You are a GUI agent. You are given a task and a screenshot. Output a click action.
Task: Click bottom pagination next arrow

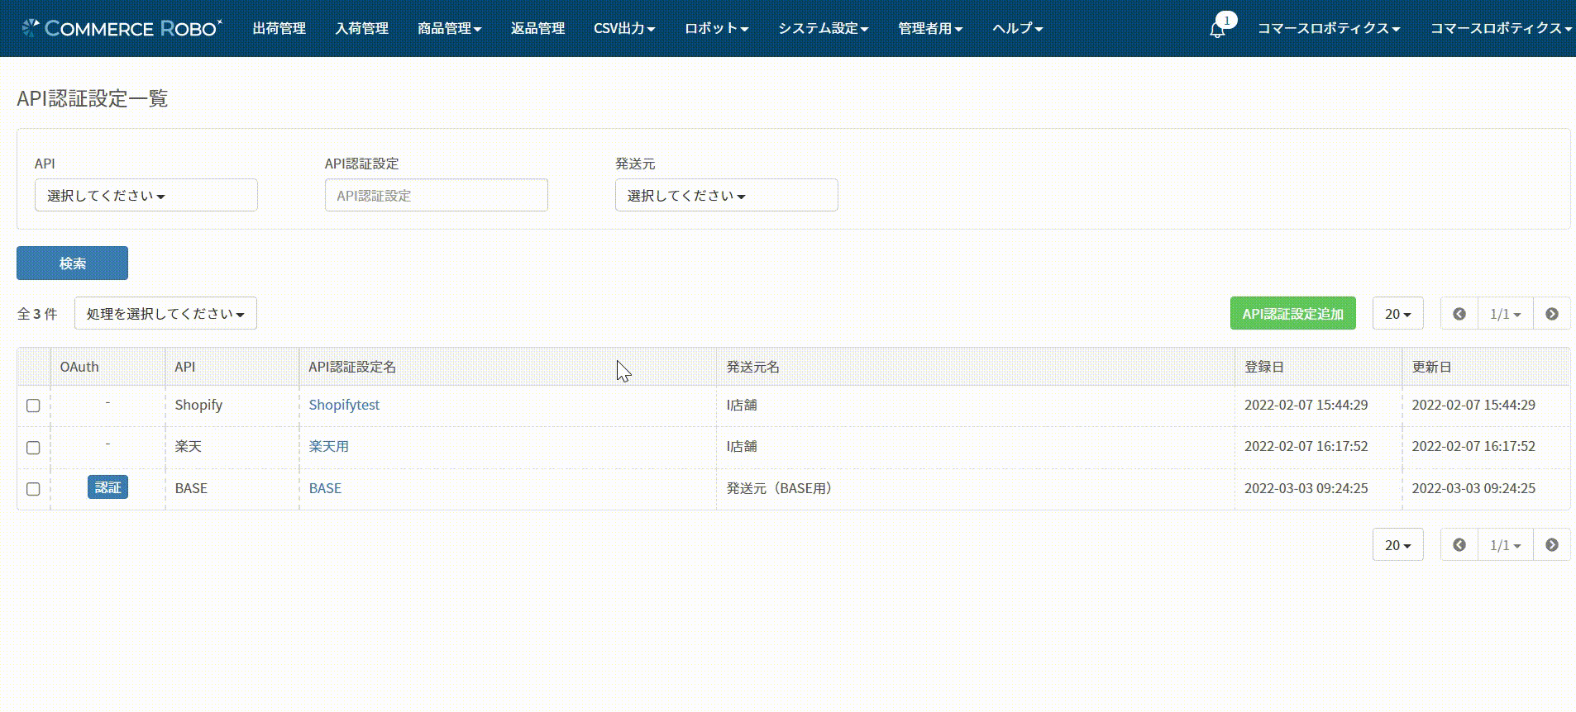[1552, 545]
